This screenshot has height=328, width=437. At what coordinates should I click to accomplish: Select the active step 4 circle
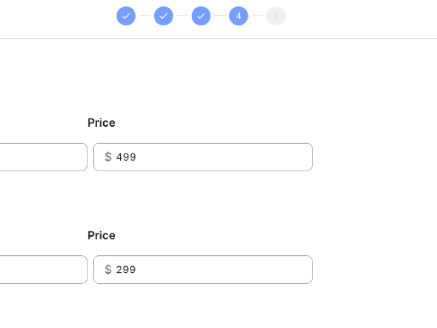click(239, 16)
